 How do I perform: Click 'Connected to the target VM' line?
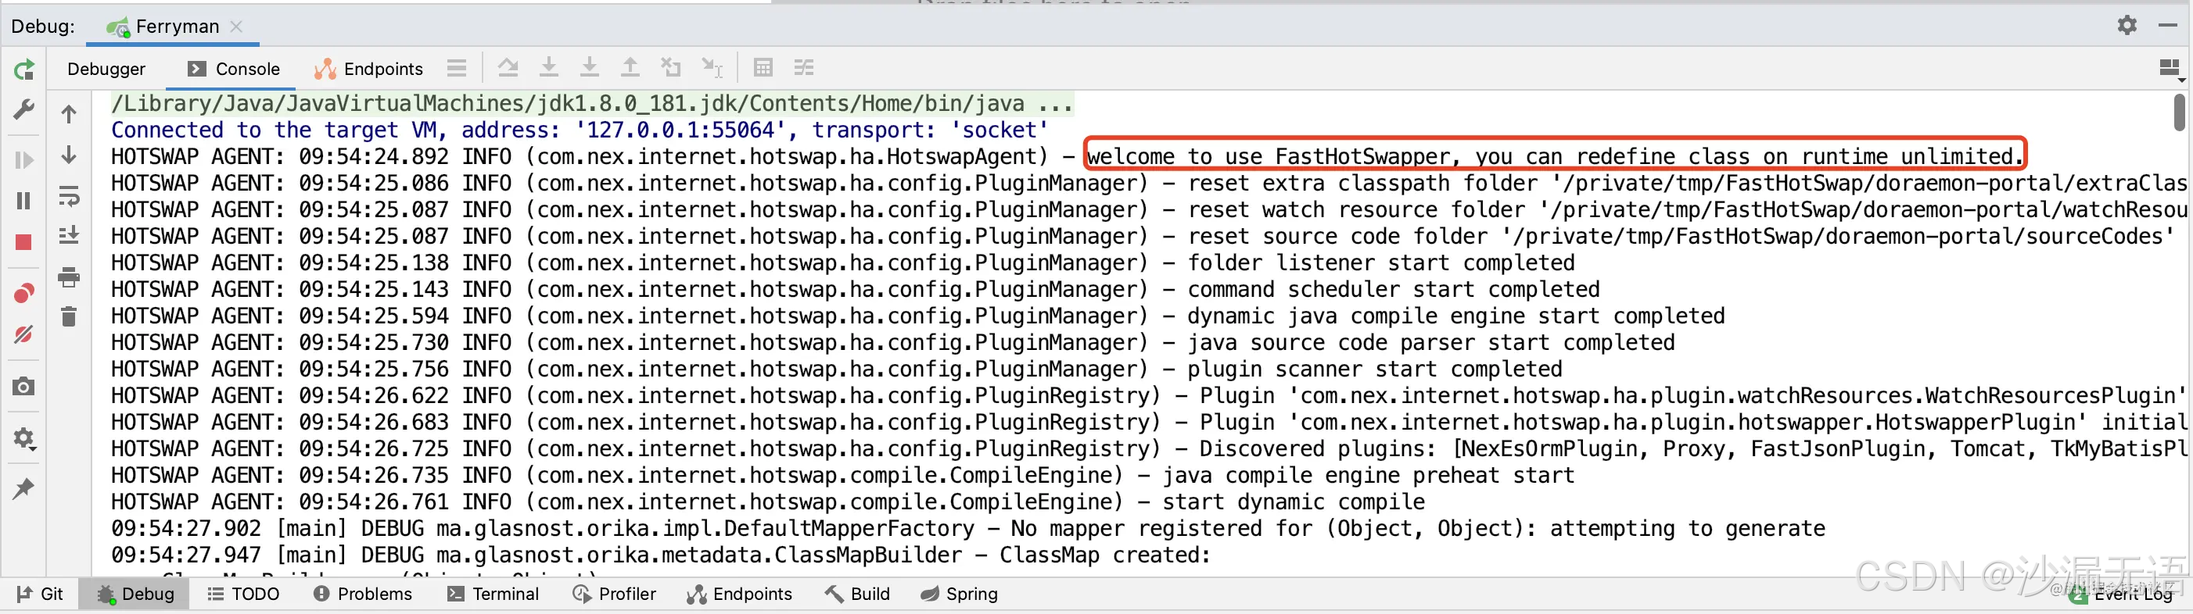(x=579, y=130)
